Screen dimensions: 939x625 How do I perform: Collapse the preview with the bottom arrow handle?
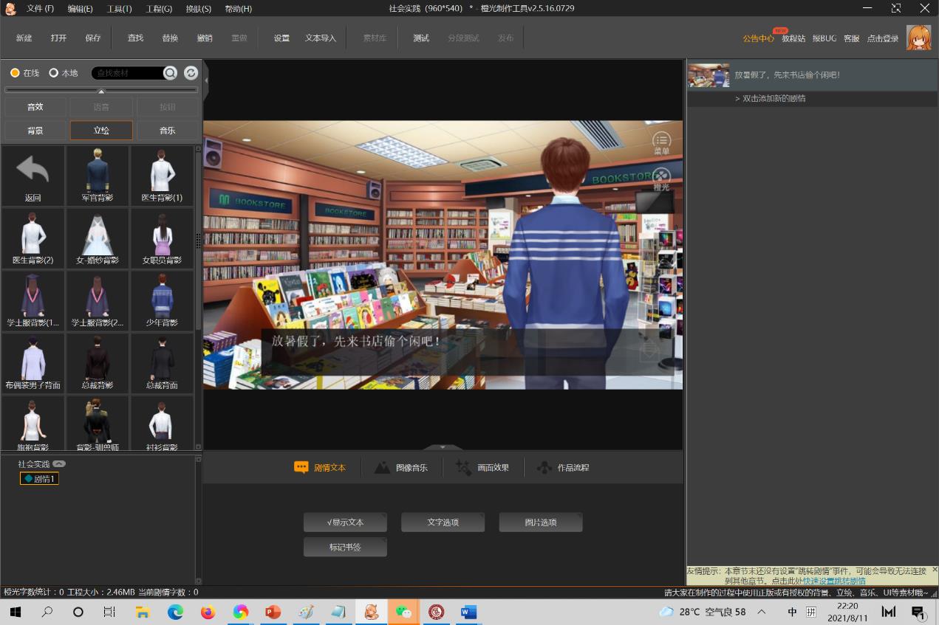[443, 447]
